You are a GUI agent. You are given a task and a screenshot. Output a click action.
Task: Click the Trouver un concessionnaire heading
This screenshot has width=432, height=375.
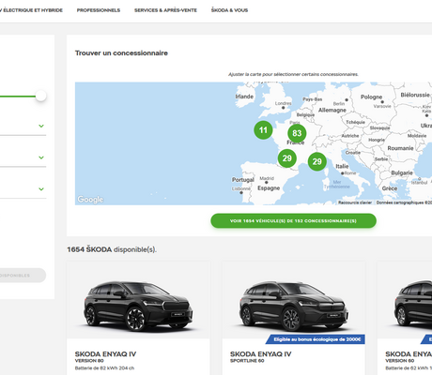[x=121, y=53]
